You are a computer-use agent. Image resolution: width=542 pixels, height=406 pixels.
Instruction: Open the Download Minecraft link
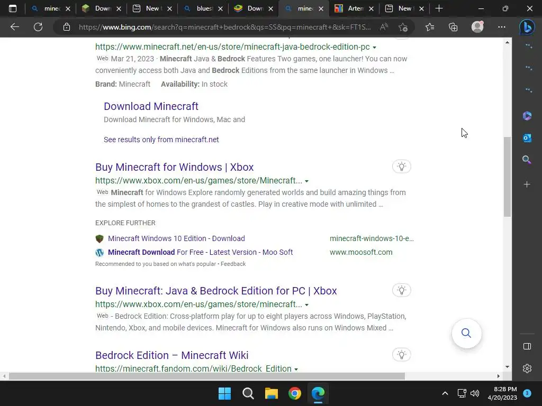(x=151, y=106)
